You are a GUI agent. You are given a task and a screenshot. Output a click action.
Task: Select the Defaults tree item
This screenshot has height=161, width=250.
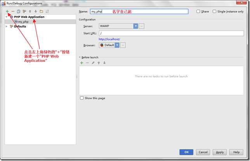pyautogui.click(x=20, y=26)
